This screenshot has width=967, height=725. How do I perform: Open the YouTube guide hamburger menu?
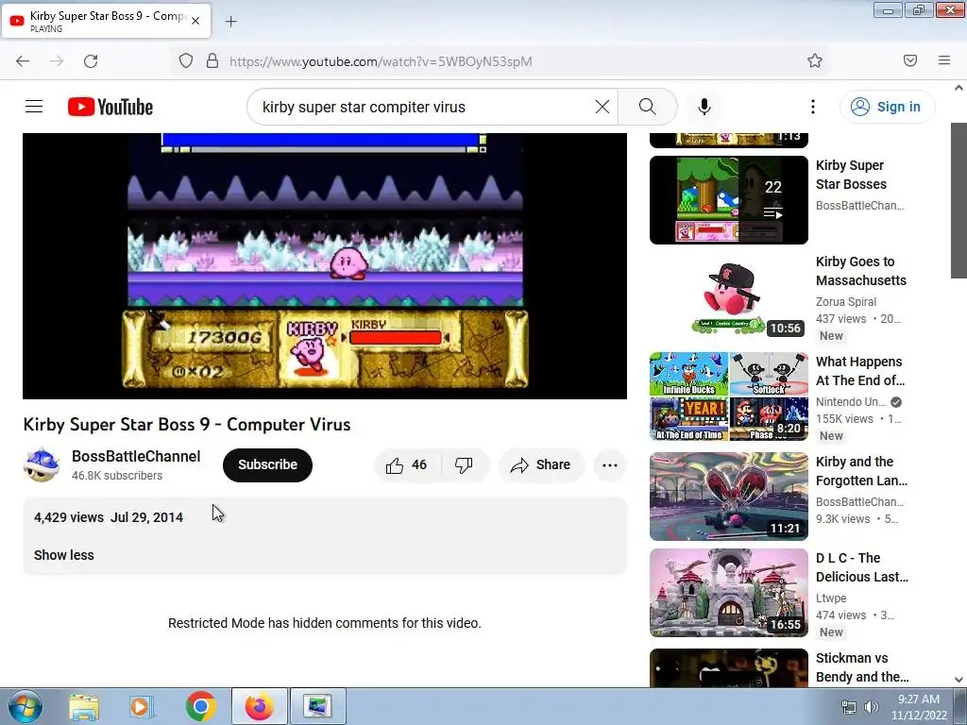34,107
